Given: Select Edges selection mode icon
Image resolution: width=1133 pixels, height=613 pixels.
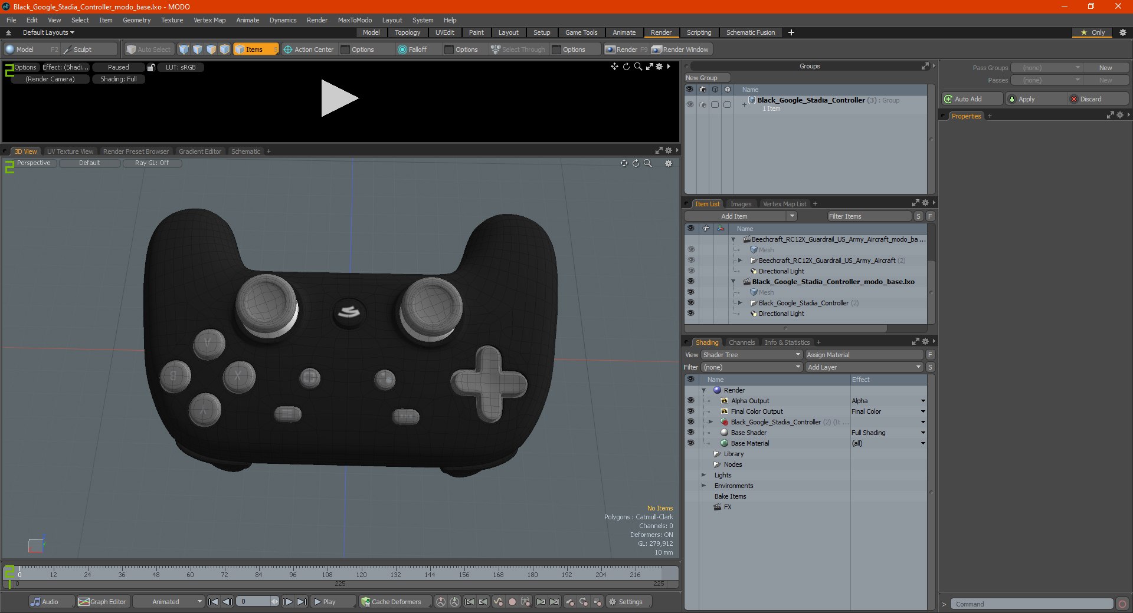Looking at the screenshot, I should click(x=197, y=50).
